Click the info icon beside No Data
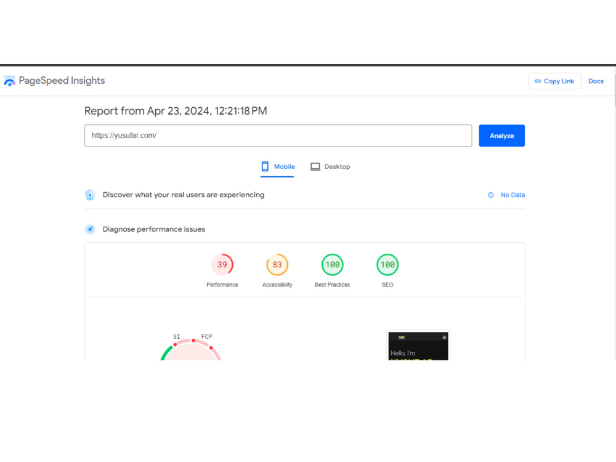The height and width of the screenshot is (462, 616). point(491,195)
